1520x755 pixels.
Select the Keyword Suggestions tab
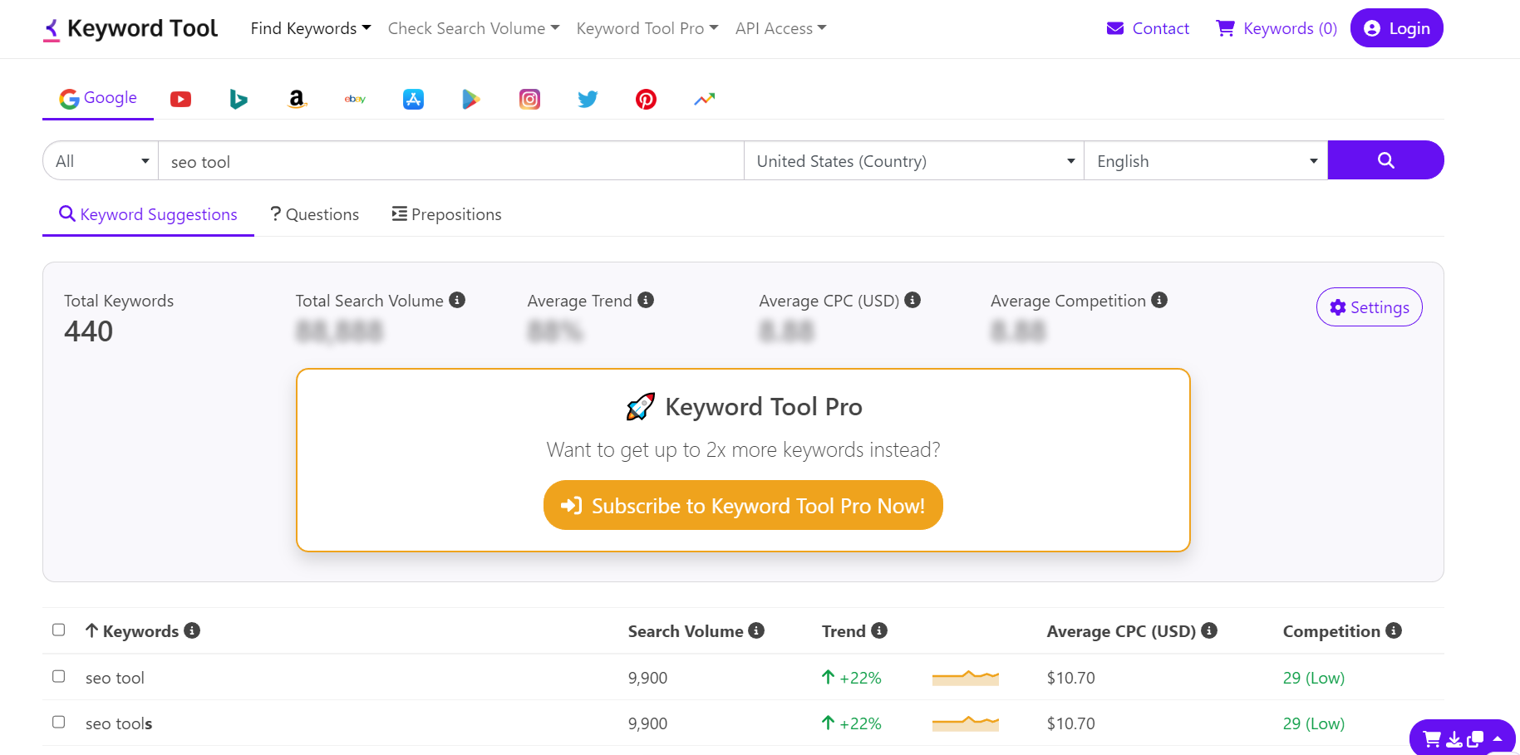(x=148, y=214)
